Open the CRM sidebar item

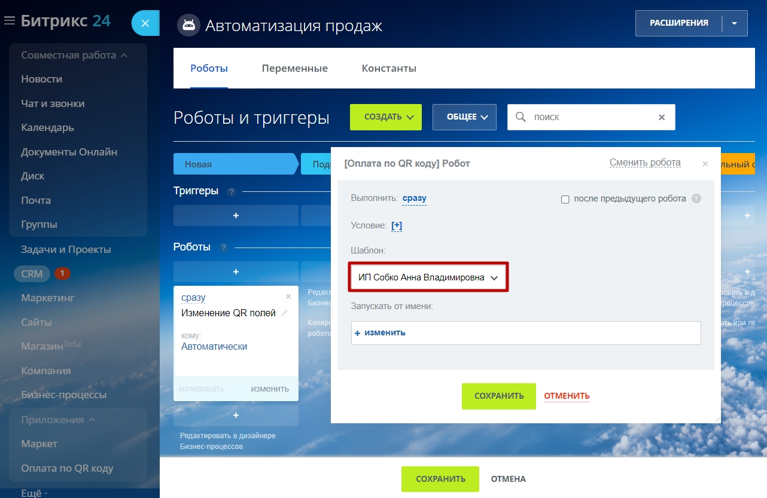click(32, 274)
